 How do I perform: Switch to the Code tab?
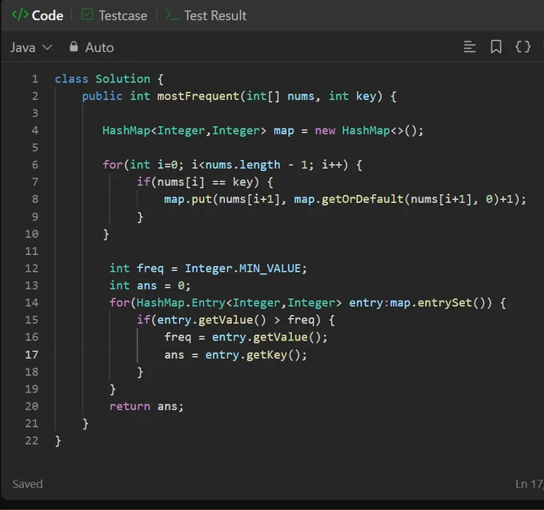pos(38,16)
